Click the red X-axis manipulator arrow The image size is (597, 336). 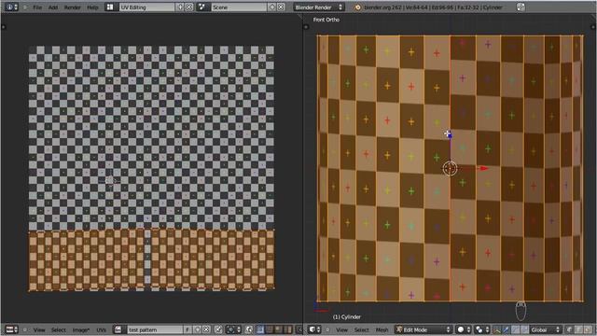[483, 168]
